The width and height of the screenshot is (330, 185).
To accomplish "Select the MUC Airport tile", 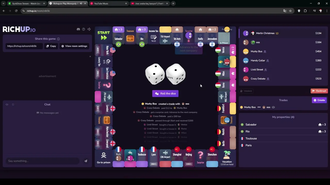I will [x=227, y=97].
